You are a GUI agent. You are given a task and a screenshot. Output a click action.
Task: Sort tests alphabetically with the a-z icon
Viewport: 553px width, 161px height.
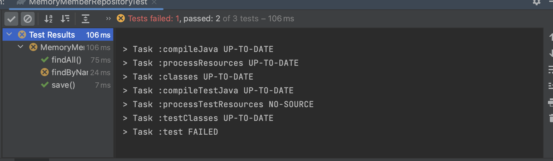(48, 19)
